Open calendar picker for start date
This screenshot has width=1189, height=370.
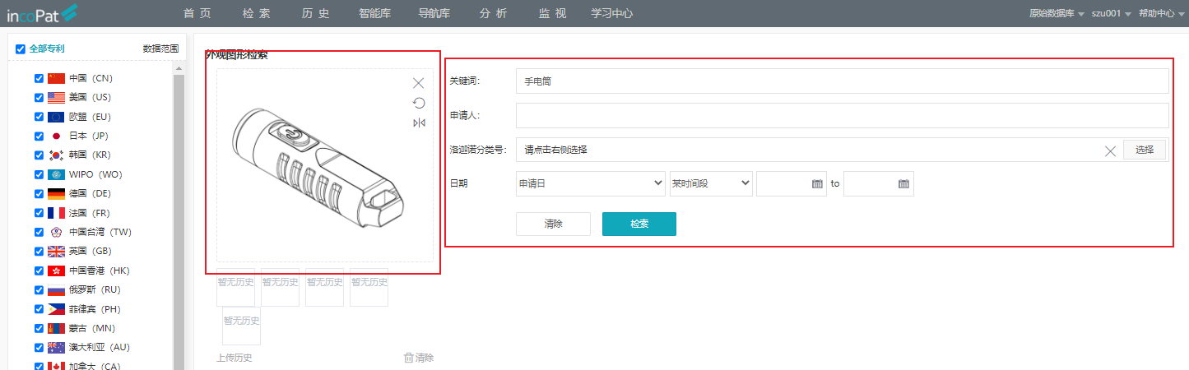pos(817,184)
